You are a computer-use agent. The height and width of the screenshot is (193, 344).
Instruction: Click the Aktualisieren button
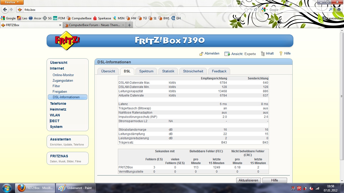pyautogui.click(x=249, y=180)
